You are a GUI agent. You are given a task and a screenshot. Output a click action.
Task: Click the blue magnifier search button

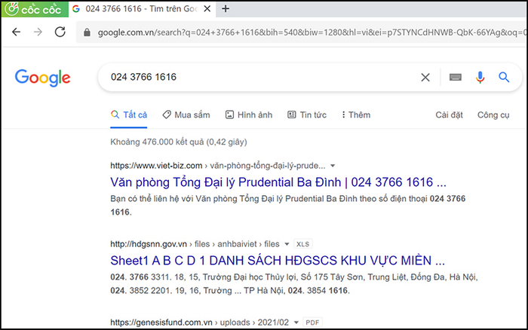coord(504,77)
